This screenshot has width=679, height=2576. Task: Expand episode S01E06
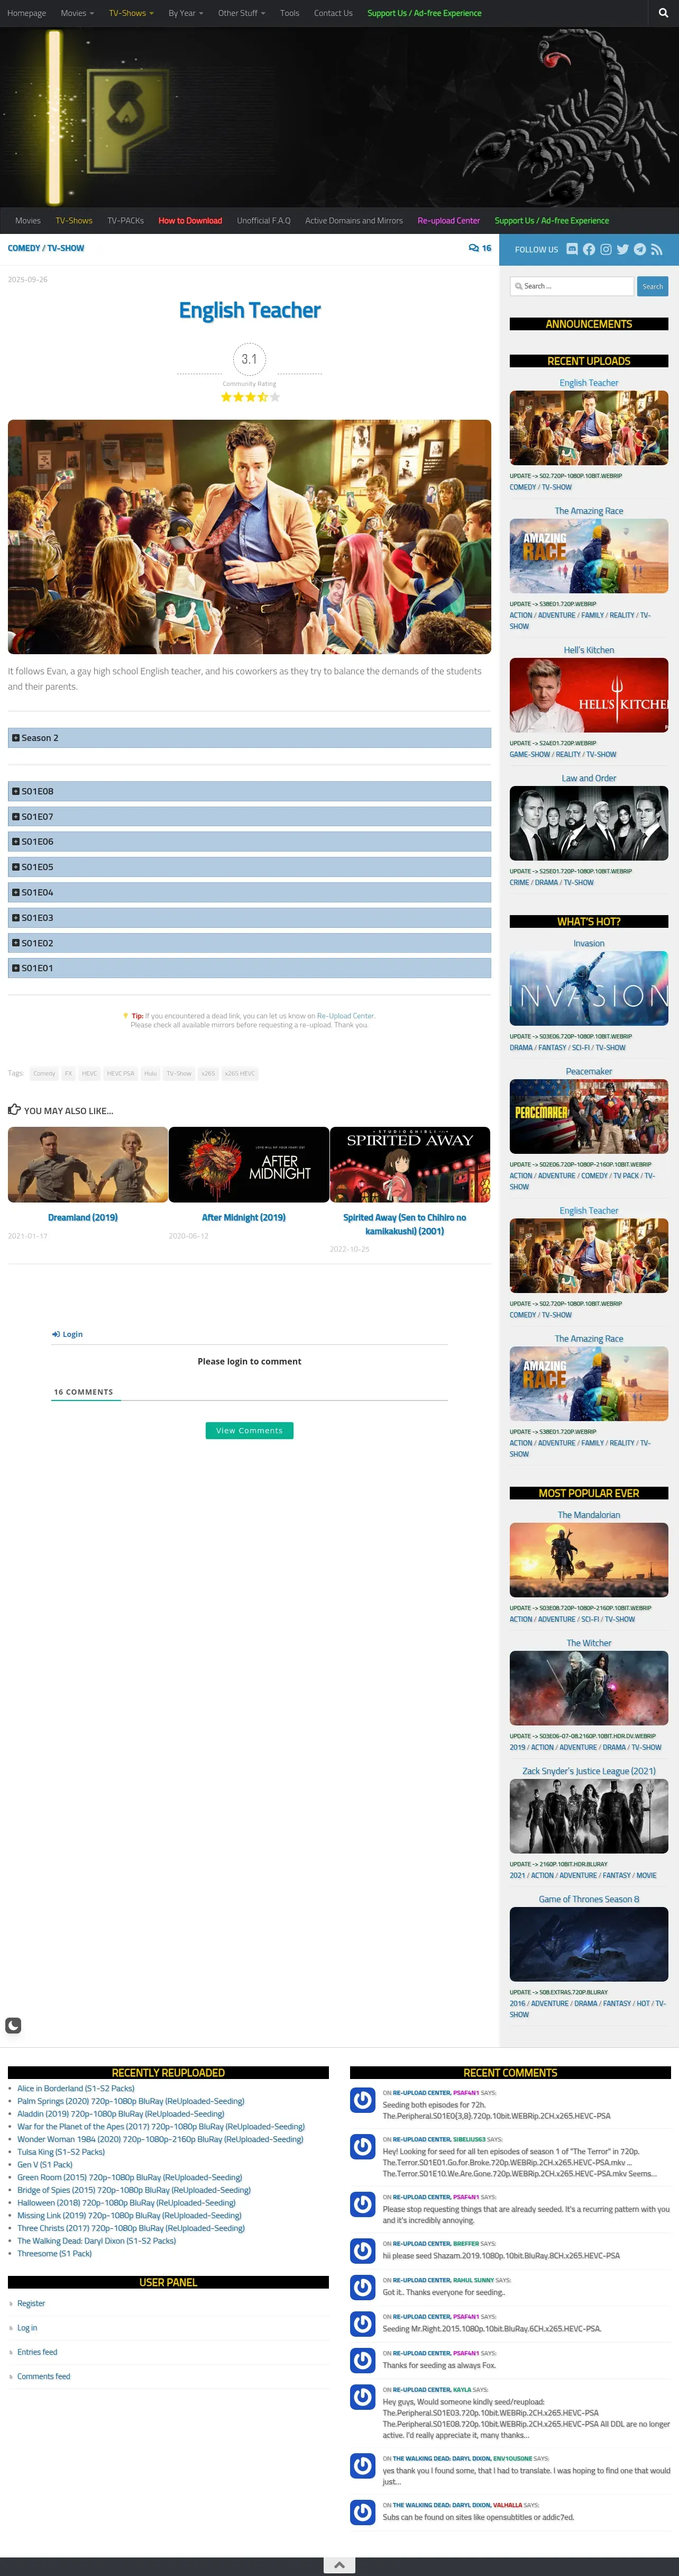pyautogui.click(x=250, y=842)
